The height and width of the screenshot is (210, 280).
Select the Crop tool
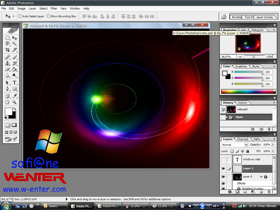[8, 50]
